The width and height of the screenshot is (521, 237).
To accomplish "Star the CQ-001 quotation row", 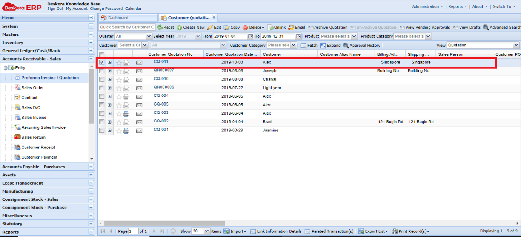I will 119,131.
